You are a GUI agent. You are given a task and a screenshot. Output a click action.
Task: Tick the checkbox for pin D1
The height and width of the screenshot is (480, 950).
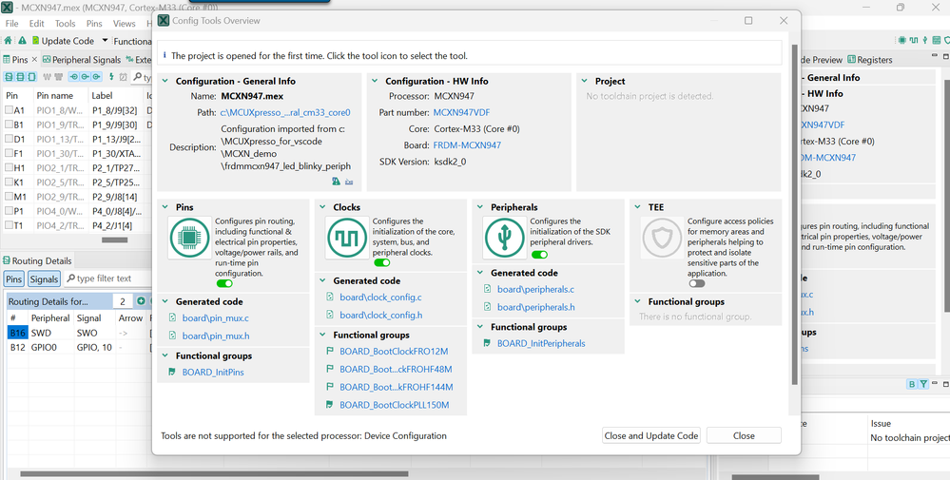coord(10,139)
